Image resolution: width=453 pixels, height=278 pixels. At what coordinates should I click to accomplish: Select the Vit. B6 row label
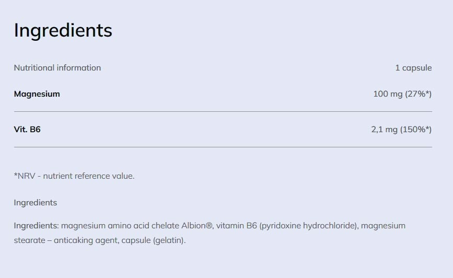[27, 129]
